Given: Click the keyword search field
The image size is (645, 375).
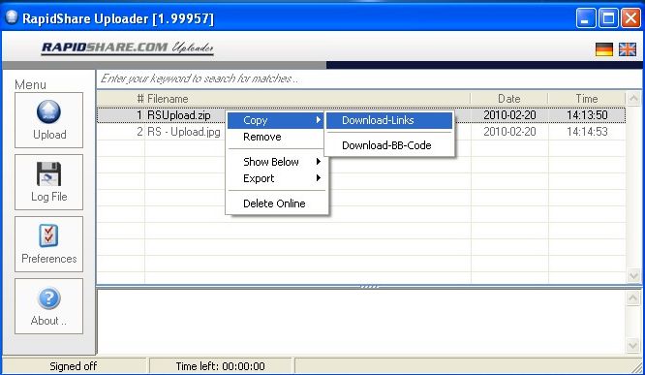Looking at the screenshot, I should (369, 78).
